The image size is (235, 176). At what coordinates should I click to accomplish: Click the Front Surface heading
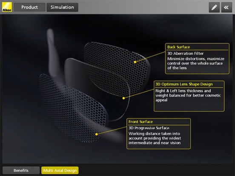point(140,122)
